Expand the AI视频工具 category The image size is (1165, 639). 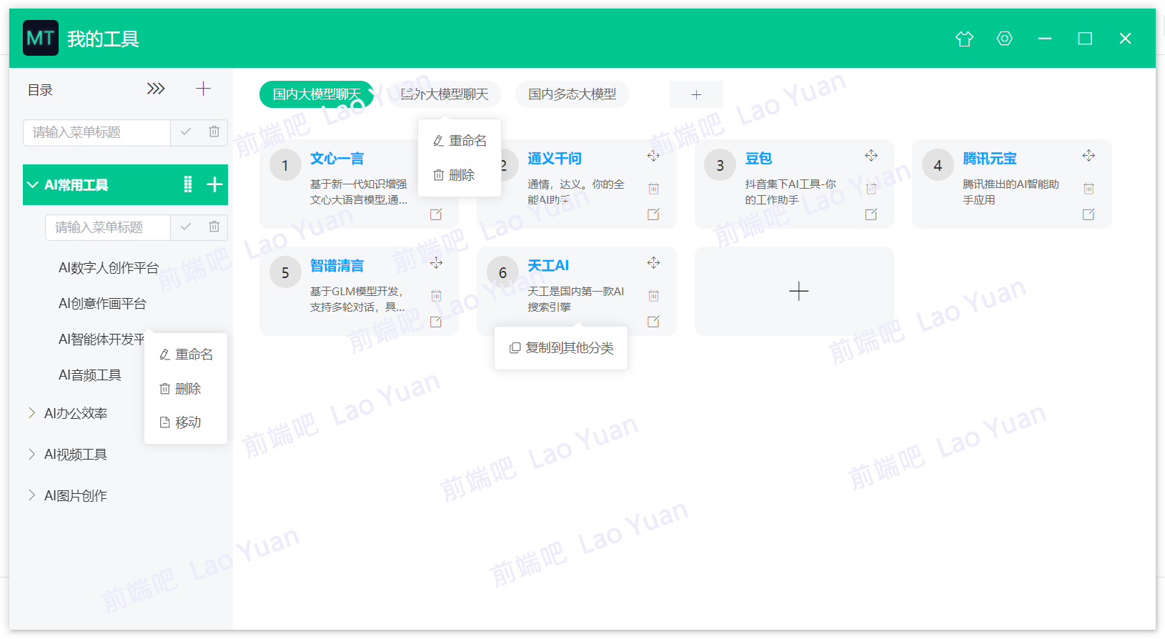31,454
